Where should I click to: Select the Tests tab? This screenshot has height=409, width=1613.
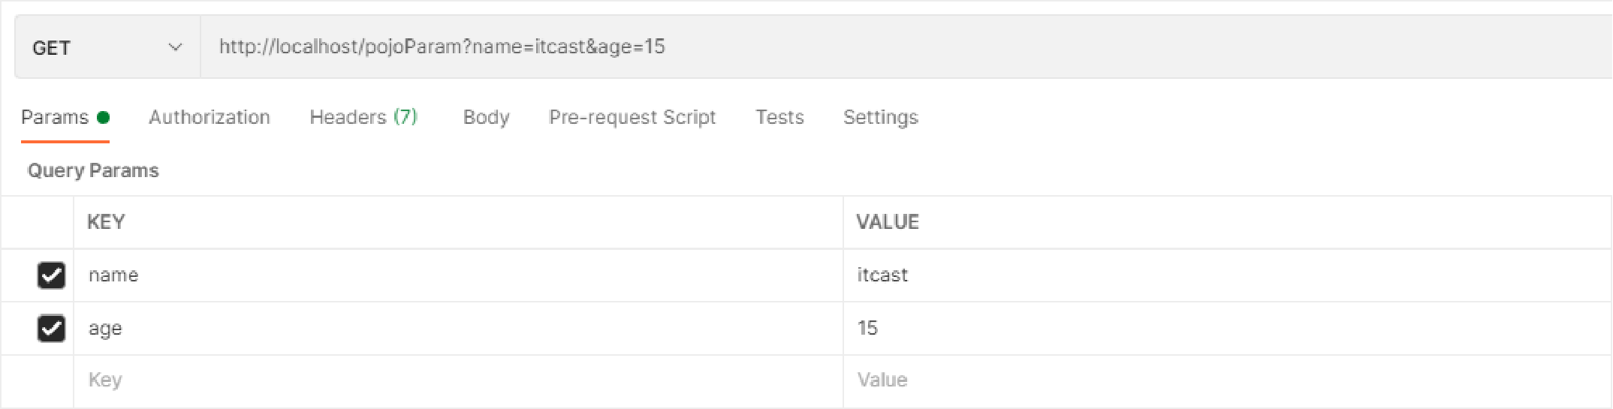779,117
